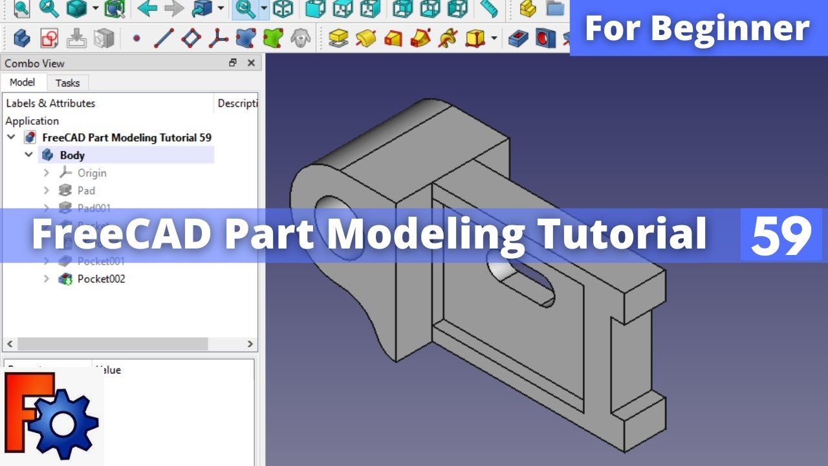This screenshot has height=466, width=828.
Task: Expand the Pad tree node
Action: (46, 190)
